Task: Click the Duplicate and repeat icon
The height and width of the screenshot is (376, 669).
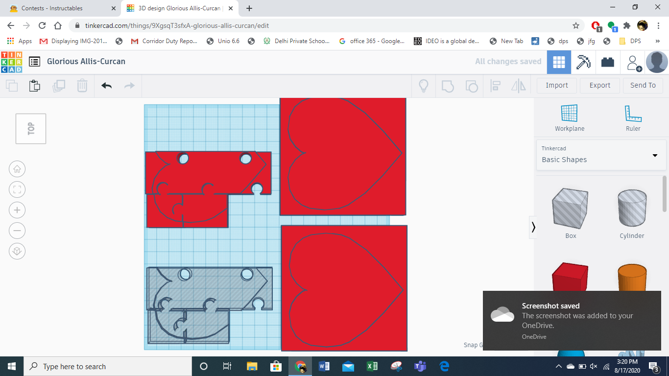Action: (x=59, y=86)
